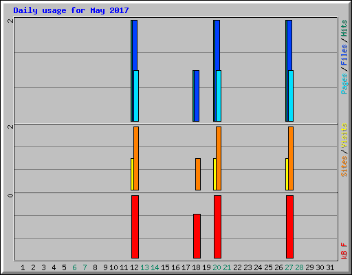Click green weekend day label 20
Viewport: 352px width, 275px height.
point(217,267)
